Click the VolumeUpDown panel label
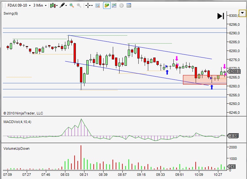 pyautogui.click(x=17, y=148)
